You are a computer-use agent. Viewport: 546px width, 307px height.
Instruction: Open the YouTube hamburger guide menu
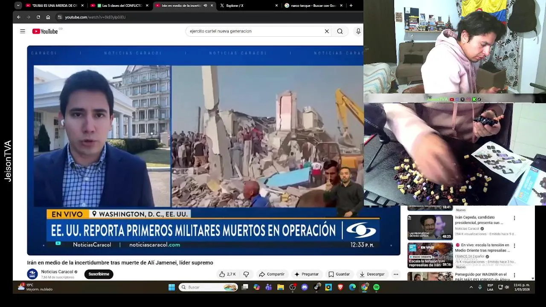[23, 31]
